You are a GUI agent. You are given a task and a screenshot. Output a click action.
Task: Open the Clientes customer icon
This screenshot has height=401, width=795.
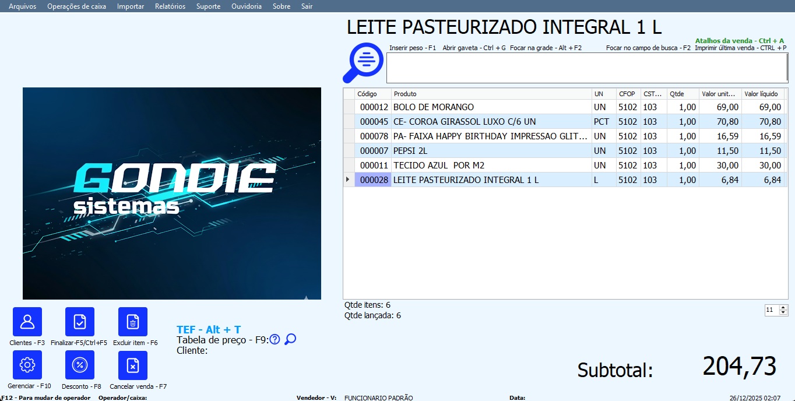[27, 322]
